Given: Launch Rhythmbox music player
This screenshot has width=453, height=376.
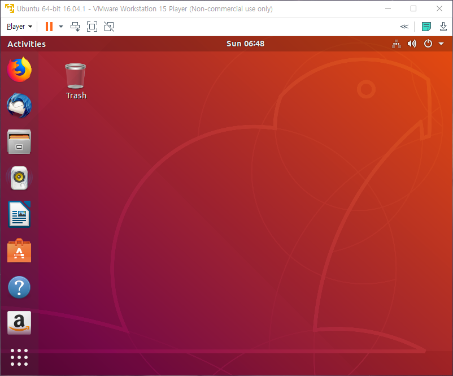Looking at the screenshot, I should click(x=19, y=178).
